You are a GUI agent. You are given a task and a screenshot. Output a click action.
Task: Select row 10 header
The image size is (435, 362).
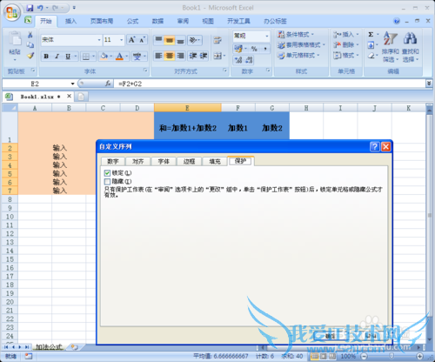[x=10, y=217]
